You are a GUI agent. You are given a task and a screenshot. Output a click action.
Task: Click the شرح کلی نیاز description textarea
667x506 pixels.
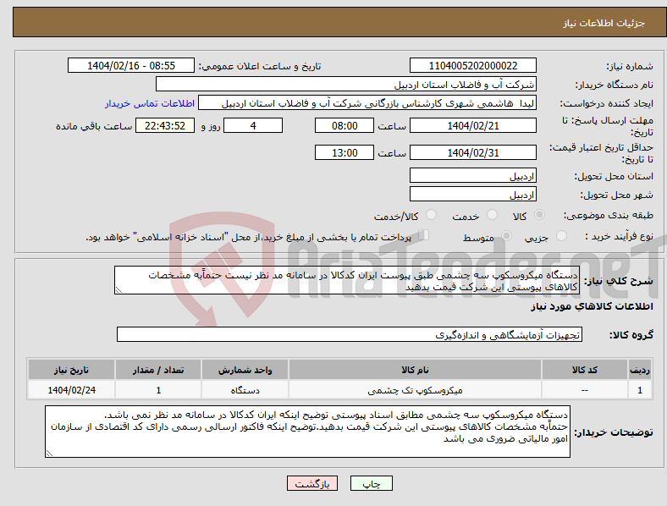point(347,280)
